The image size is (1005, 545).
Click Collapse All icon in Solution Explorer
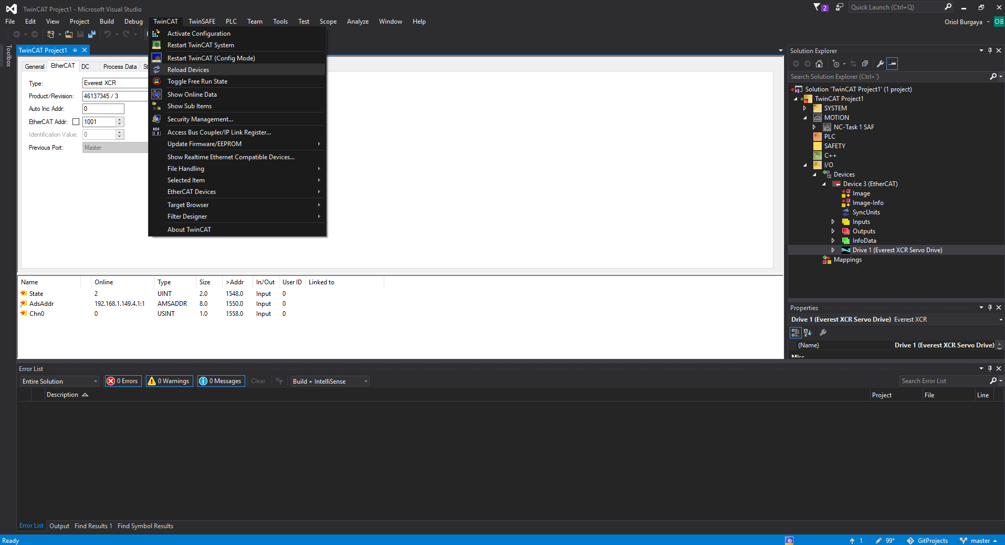[865, 64]
